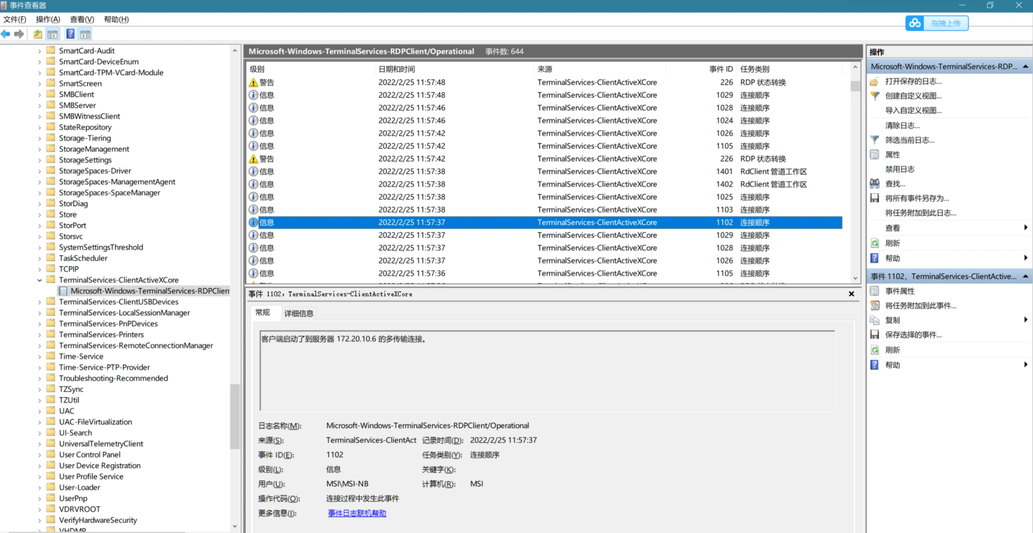Click the Up one level toolbar icon
Screen dimensions: 1033x533
(x=38, y=34)
